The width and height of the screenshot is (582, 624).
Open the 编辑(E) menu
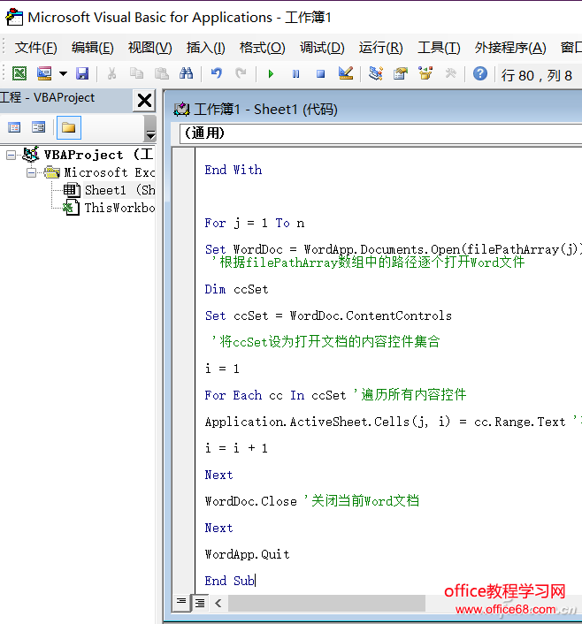pos(92,48)
